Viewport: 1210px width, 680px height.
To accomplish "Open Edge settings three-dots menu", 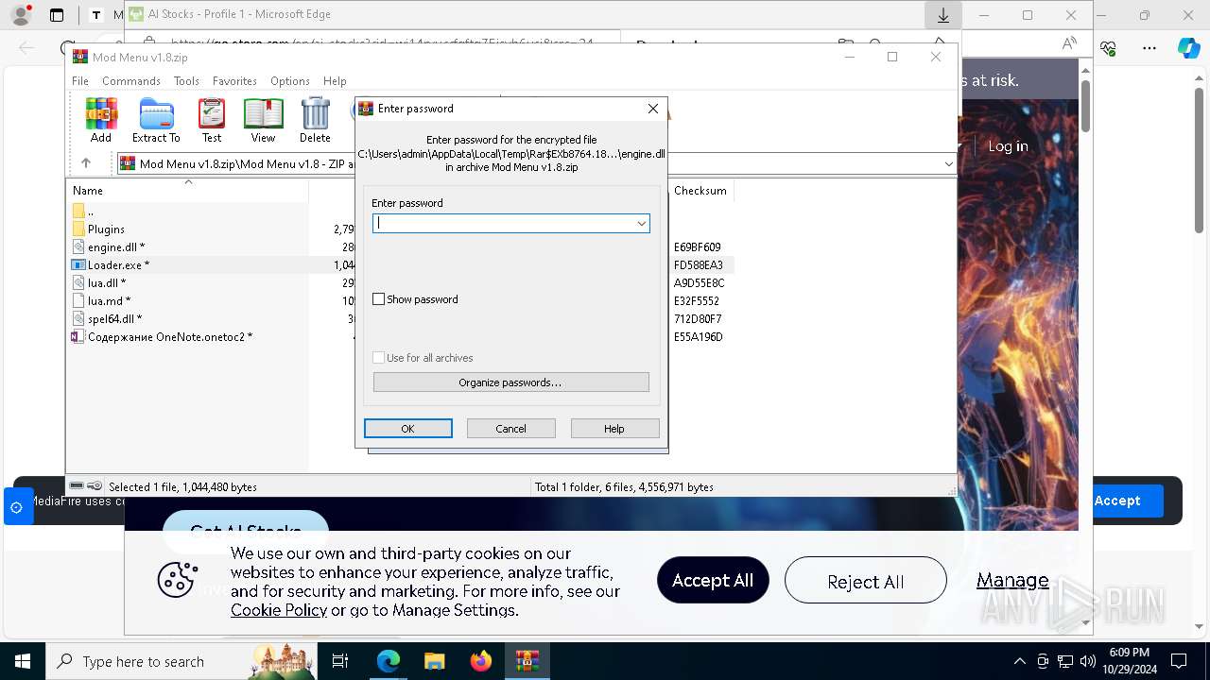I will (1149, 47).
